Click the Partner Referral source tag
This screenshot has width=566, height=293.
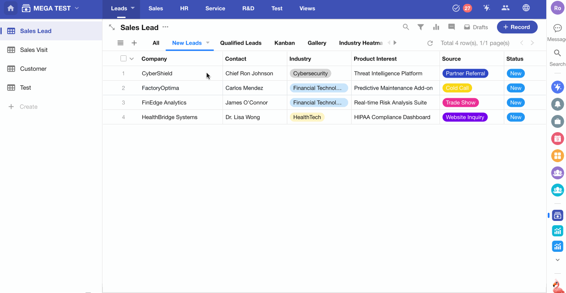pos(465,73)
